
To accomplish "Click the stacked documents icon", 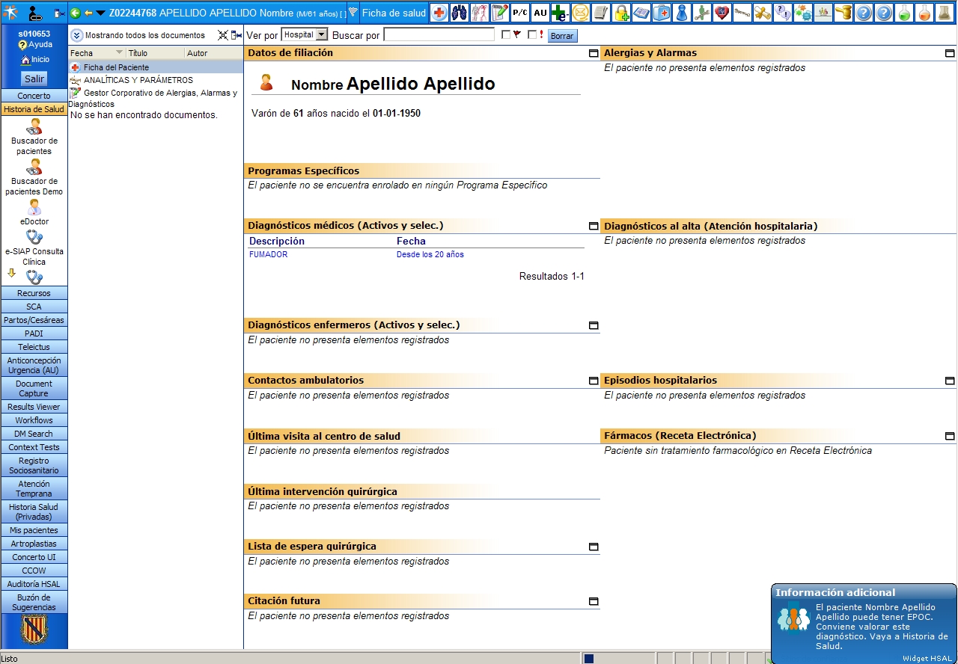I will click(601, 13).
